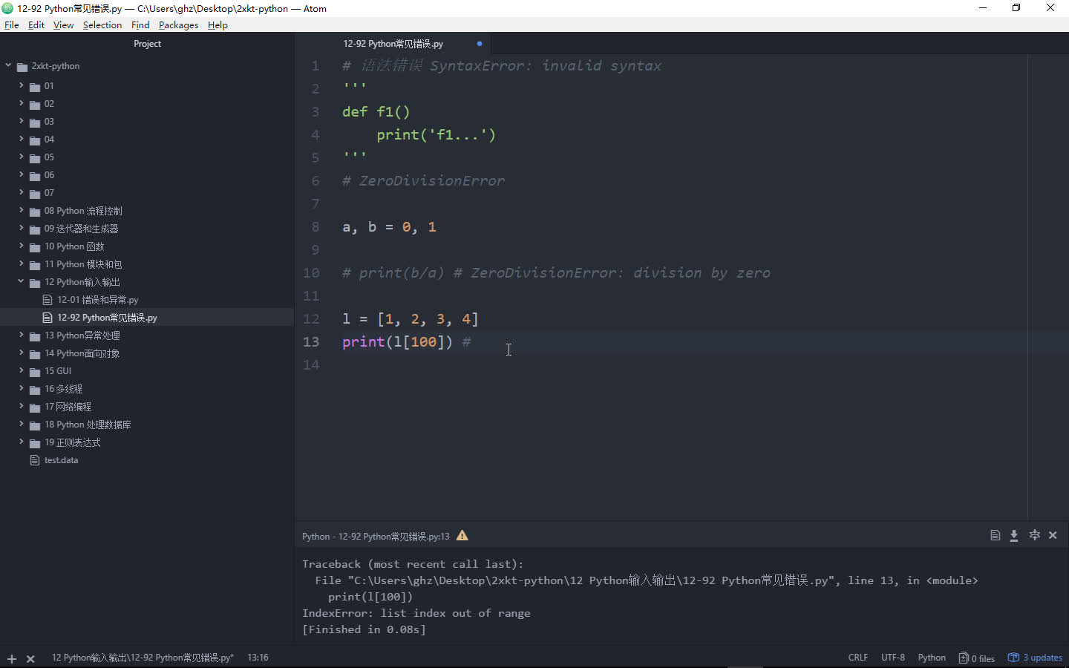This screenshot has width=1069, height=668.
Task: Click the unsaved changes dot on the tab
Action: [x=479, y=44]
